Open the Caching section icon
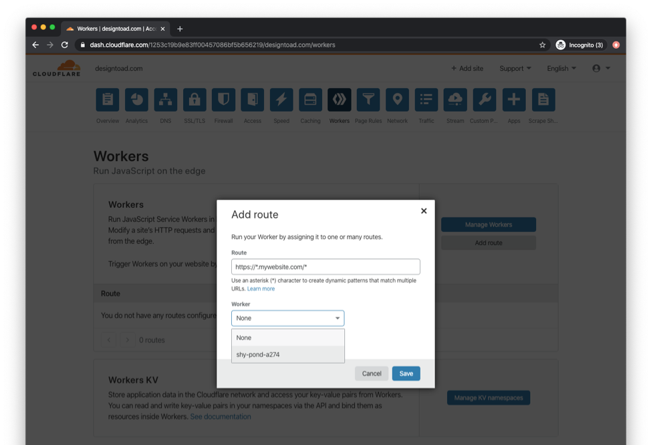Screen dimensions: 651x445 310,100
